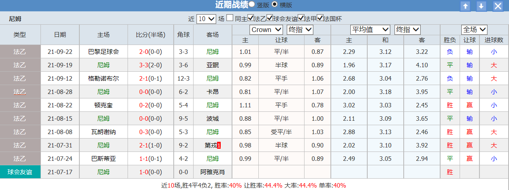The image size is (509, 190).
Task: Open team 巴黎足球会 link
Action: click(104, 52)
